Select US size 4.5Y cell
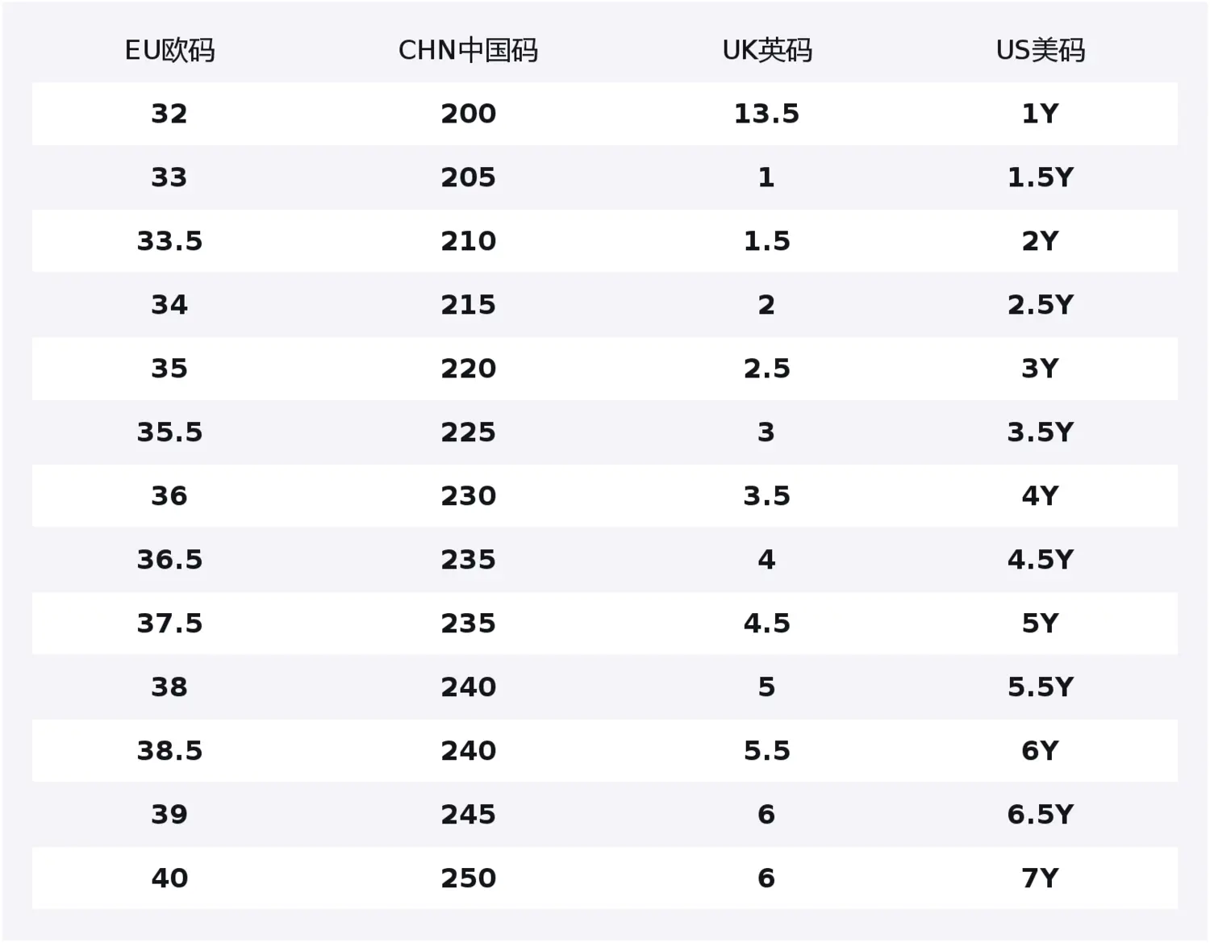Viewport: 1210px width, 943px height. click(x=1040, y=560)
